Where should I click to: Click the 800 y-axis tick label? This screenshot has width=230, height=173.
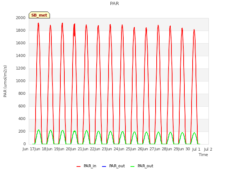[x=22, y=94]
